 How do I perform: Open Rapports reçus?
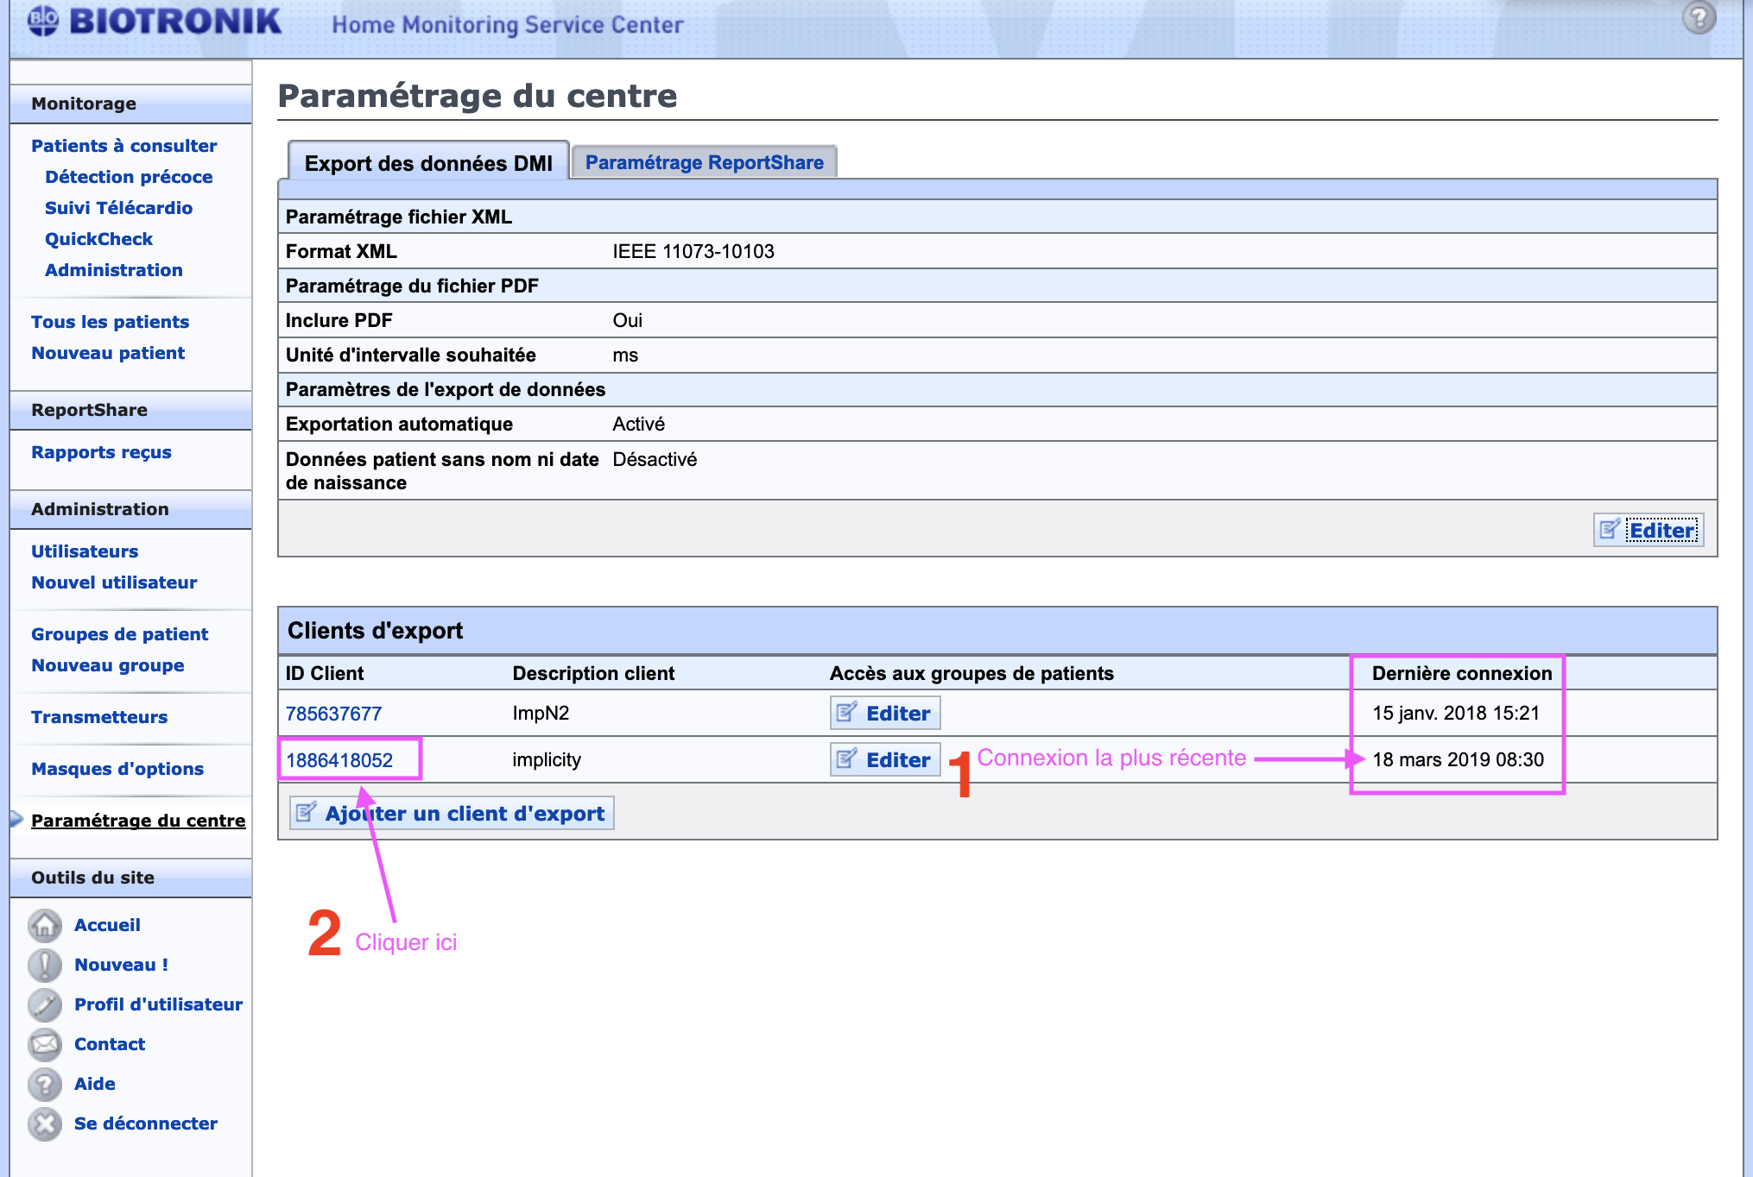[x=101, y=452]
